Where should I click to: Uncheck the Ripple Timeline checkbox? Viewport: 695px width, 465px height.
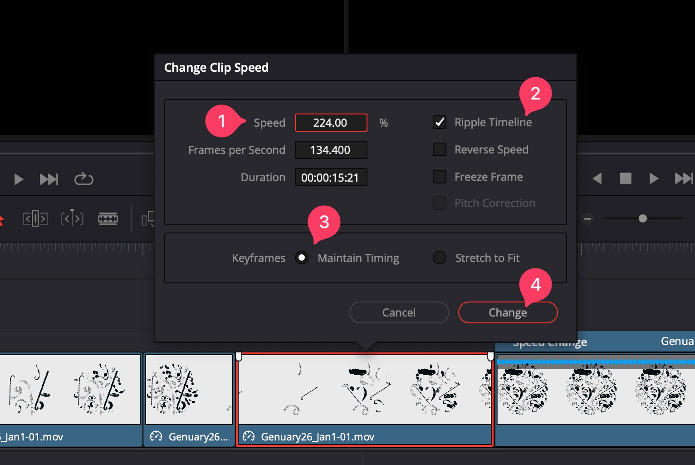coord(440,122)
